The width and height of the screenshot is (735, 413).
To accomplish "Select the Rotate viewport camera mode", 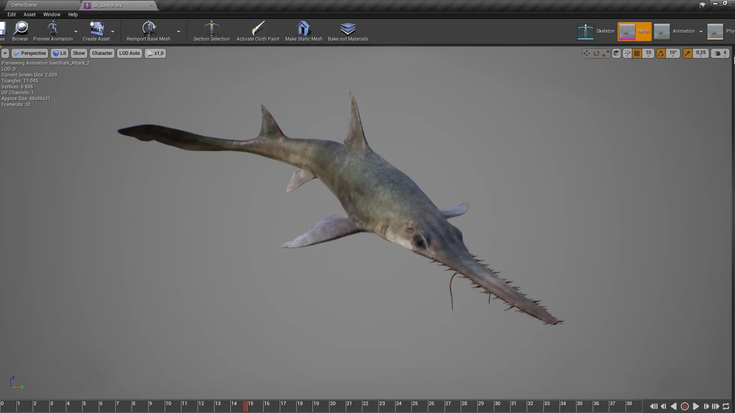I will 596,53.
